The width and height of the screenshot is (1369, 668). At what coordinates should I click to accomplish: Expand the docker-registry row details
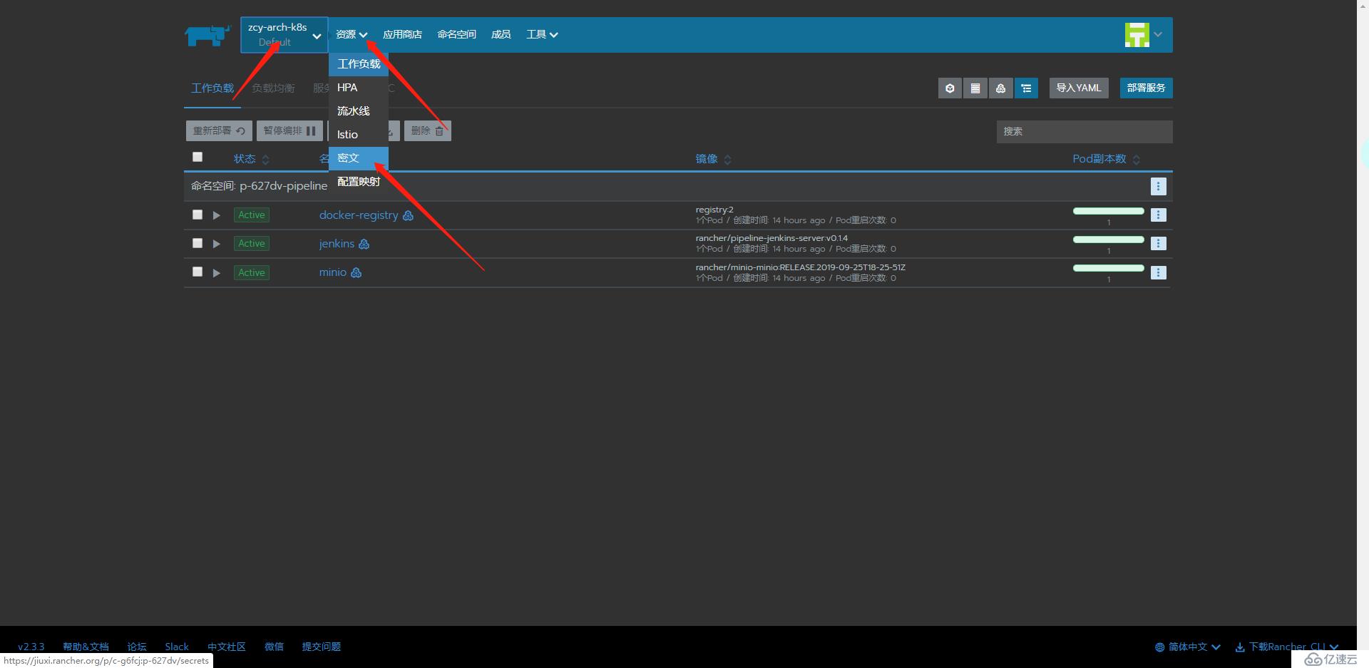[x=216, y=215]
